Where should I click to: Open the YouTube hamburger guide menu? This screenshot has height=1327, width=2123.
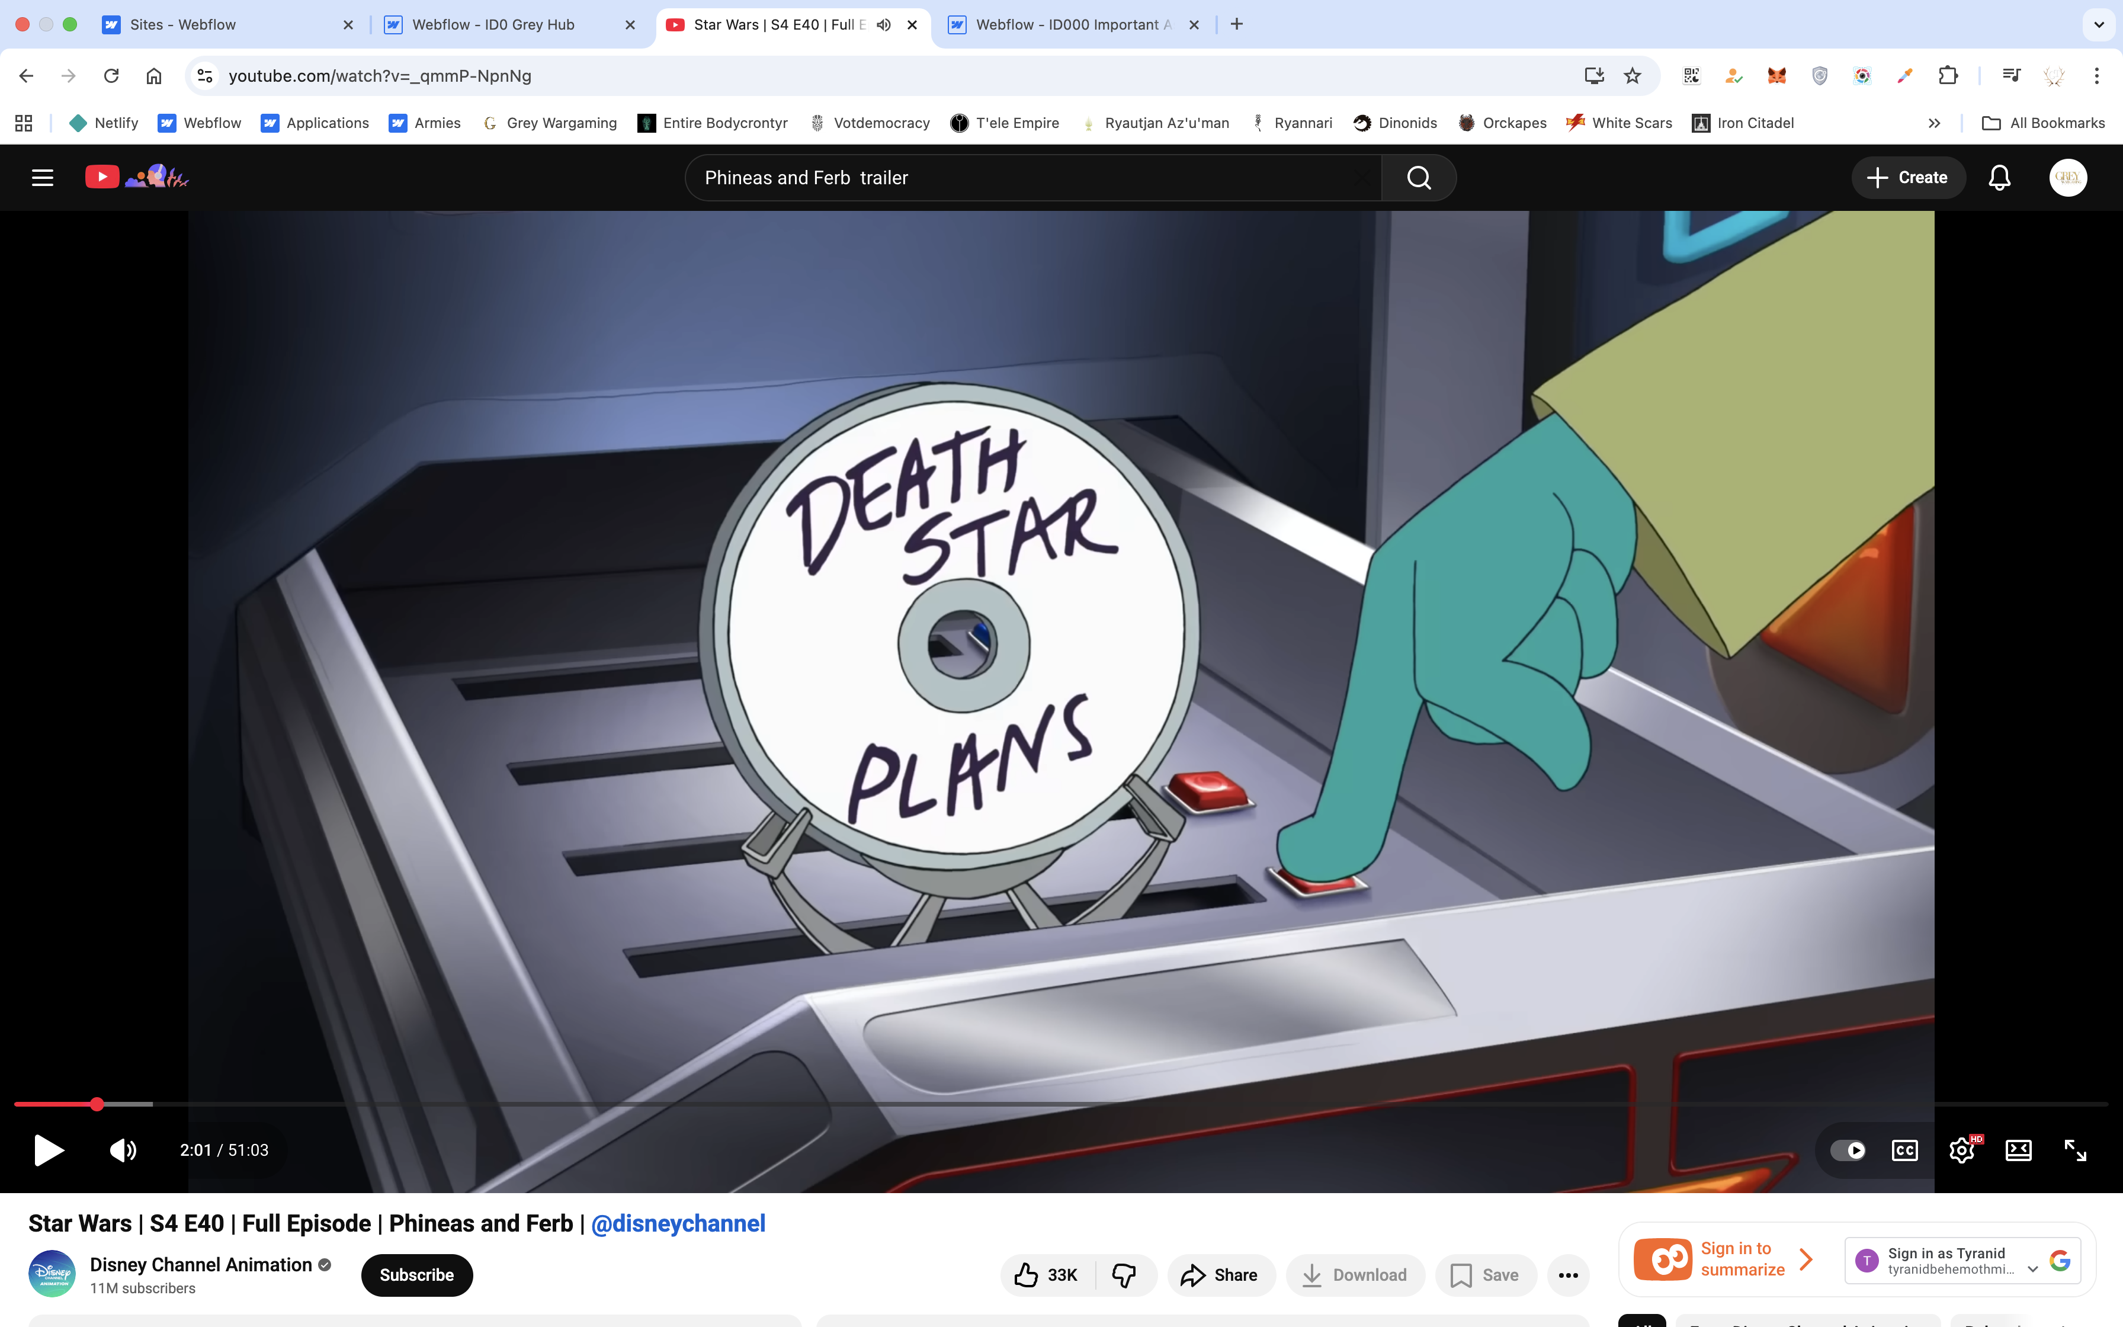pyautogui.click(x=42, y=177)
